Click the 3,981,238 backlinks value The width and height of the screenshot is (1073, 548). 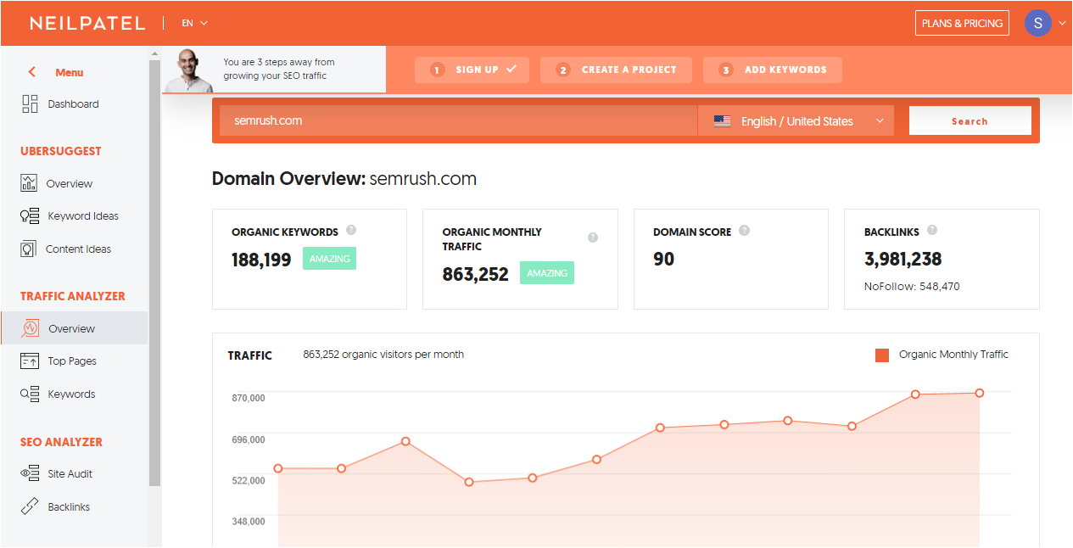click(x=903, y=260)
